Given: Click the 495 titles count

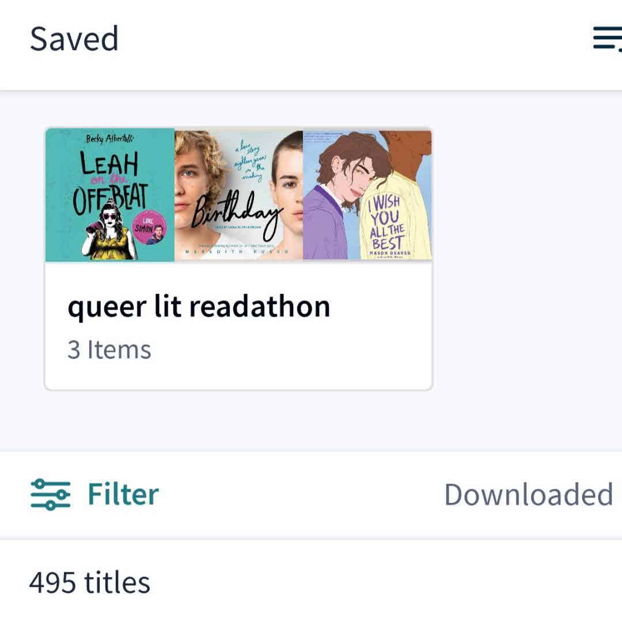Looking at the screenshot, I should point(89,582).
